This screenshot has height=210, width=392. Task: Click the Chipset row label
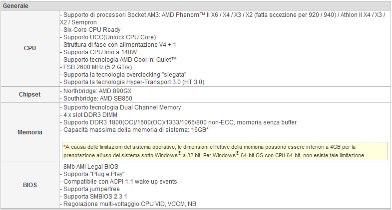pyautogui.click(x=30, y=94)
